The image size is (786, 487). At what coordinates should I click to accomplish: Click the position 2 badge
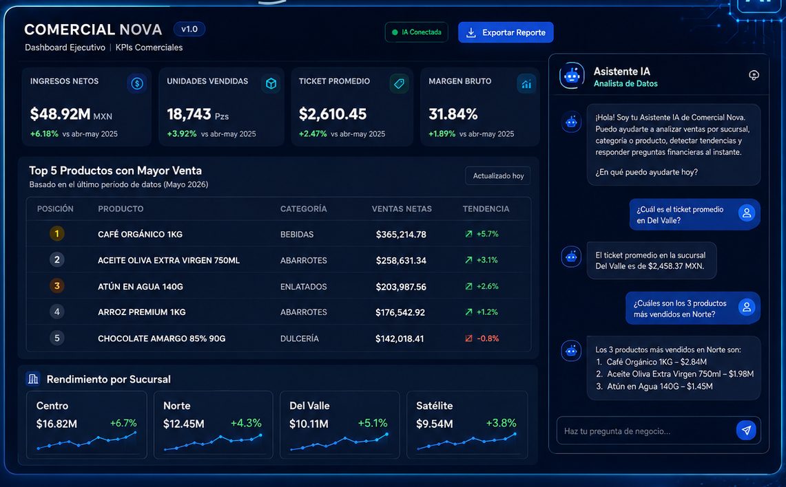pyautogui.click(x=56, y=260)
